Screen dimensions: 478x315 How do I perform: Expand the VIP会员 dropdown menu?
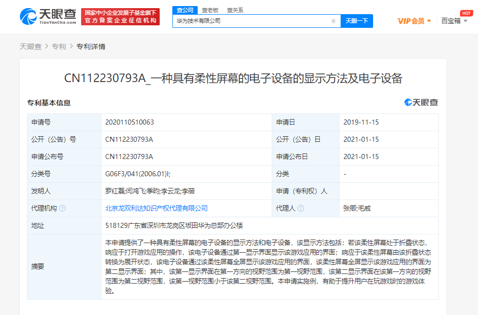[414, 21]
